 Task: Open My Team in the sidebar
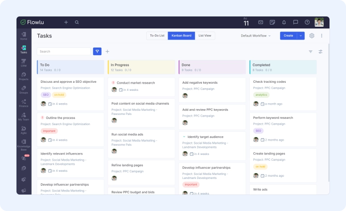[24, 117]
